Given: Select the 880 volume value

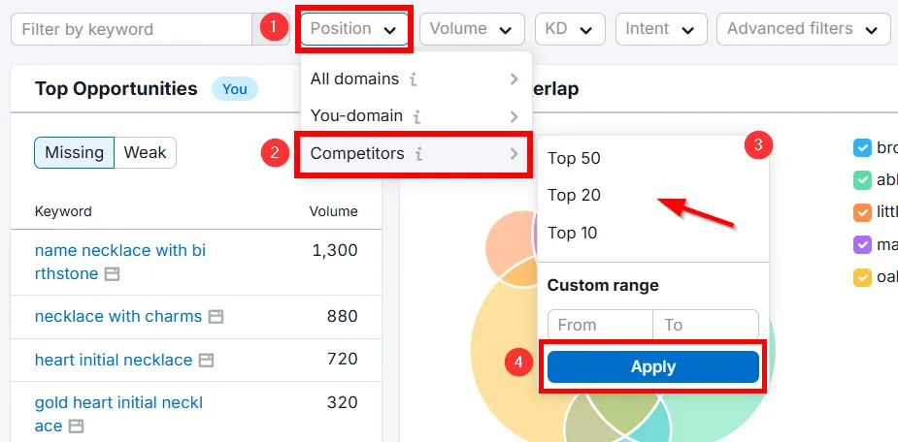Looking at the screenshot, I should [x=343, y=316].
